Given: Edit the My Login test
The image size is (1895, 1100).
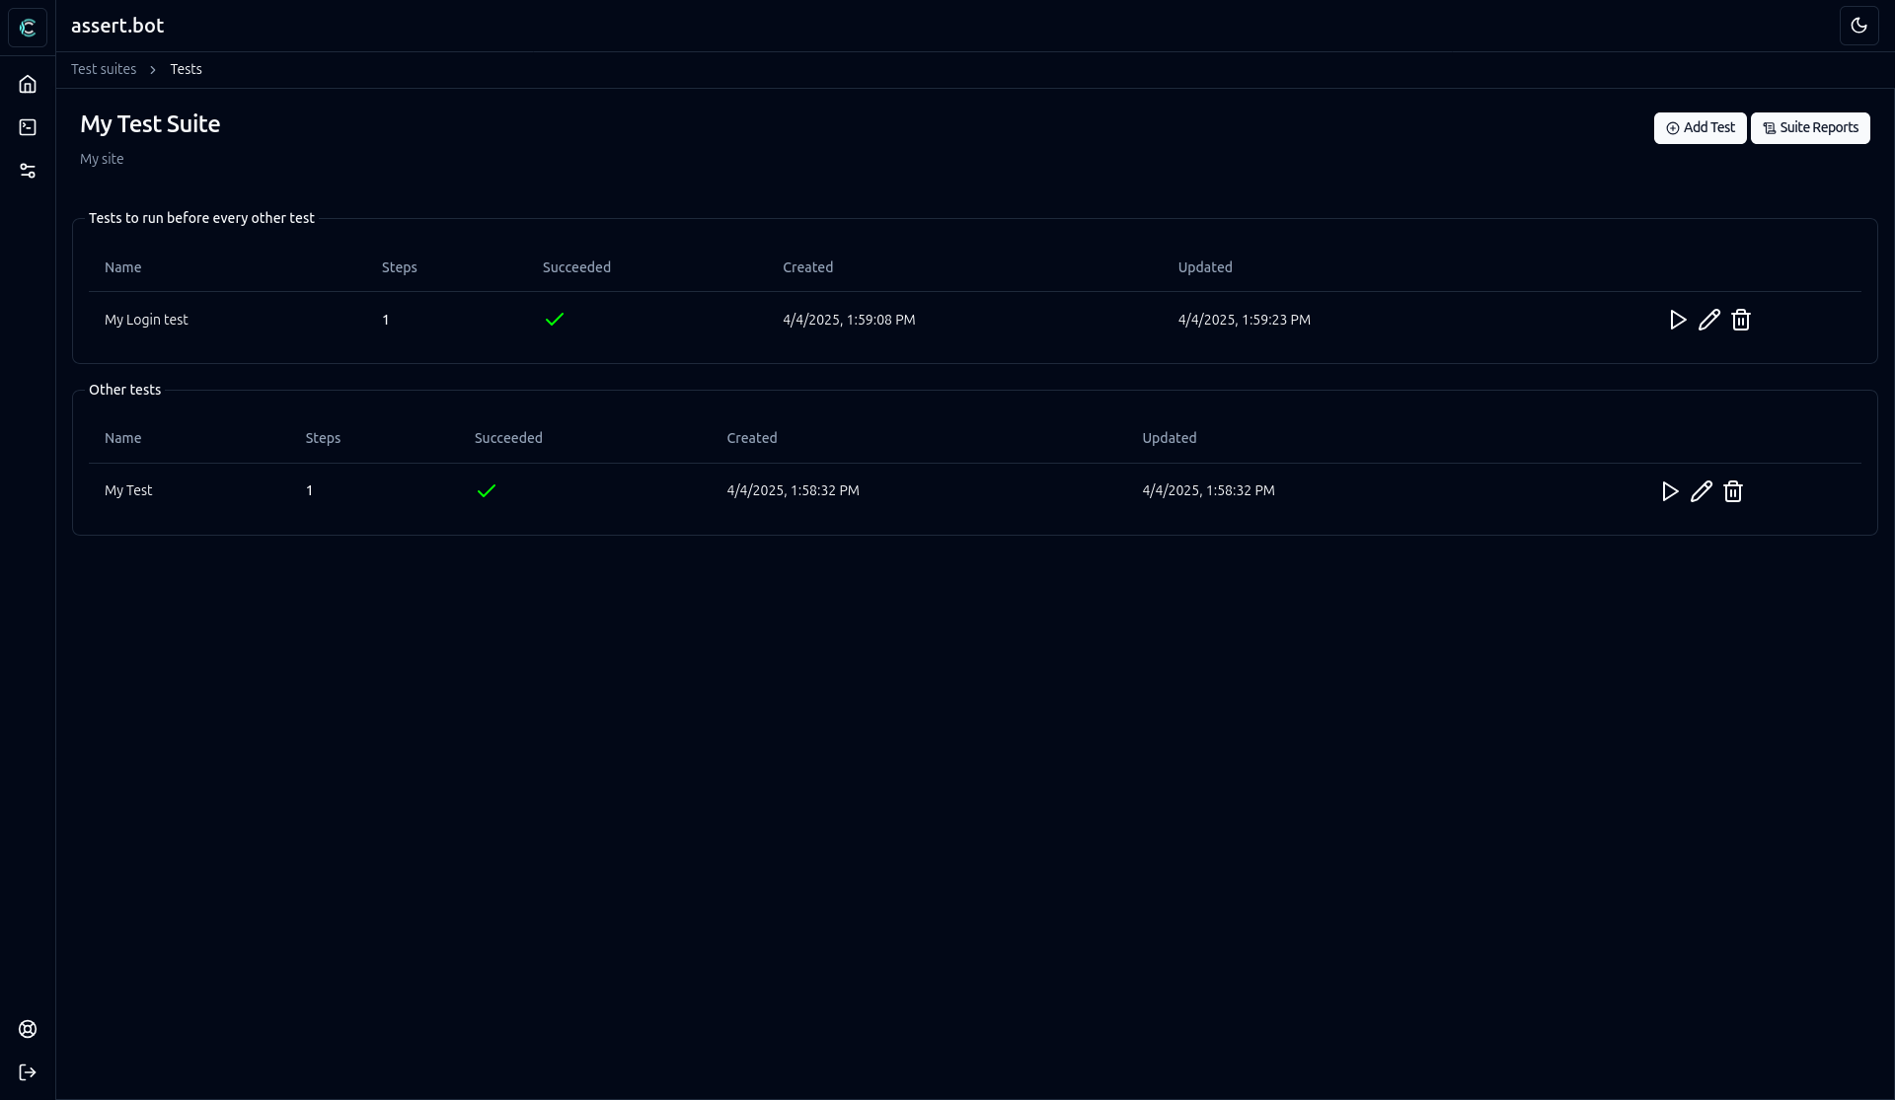Looking at the screenshot, I should 1708,320.
